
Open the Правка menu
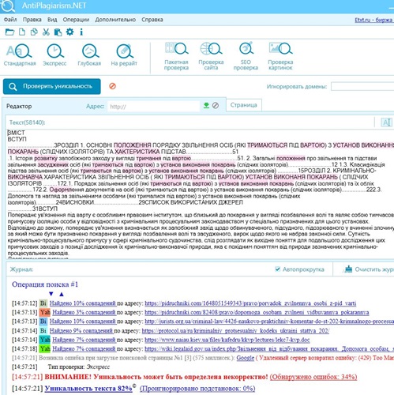[x=32, y=20]
